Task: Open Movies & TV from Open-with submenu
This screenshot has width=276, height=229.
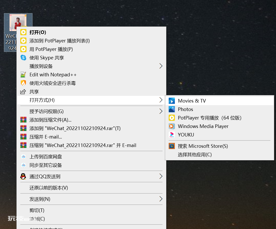Action: tap(220, 101)
